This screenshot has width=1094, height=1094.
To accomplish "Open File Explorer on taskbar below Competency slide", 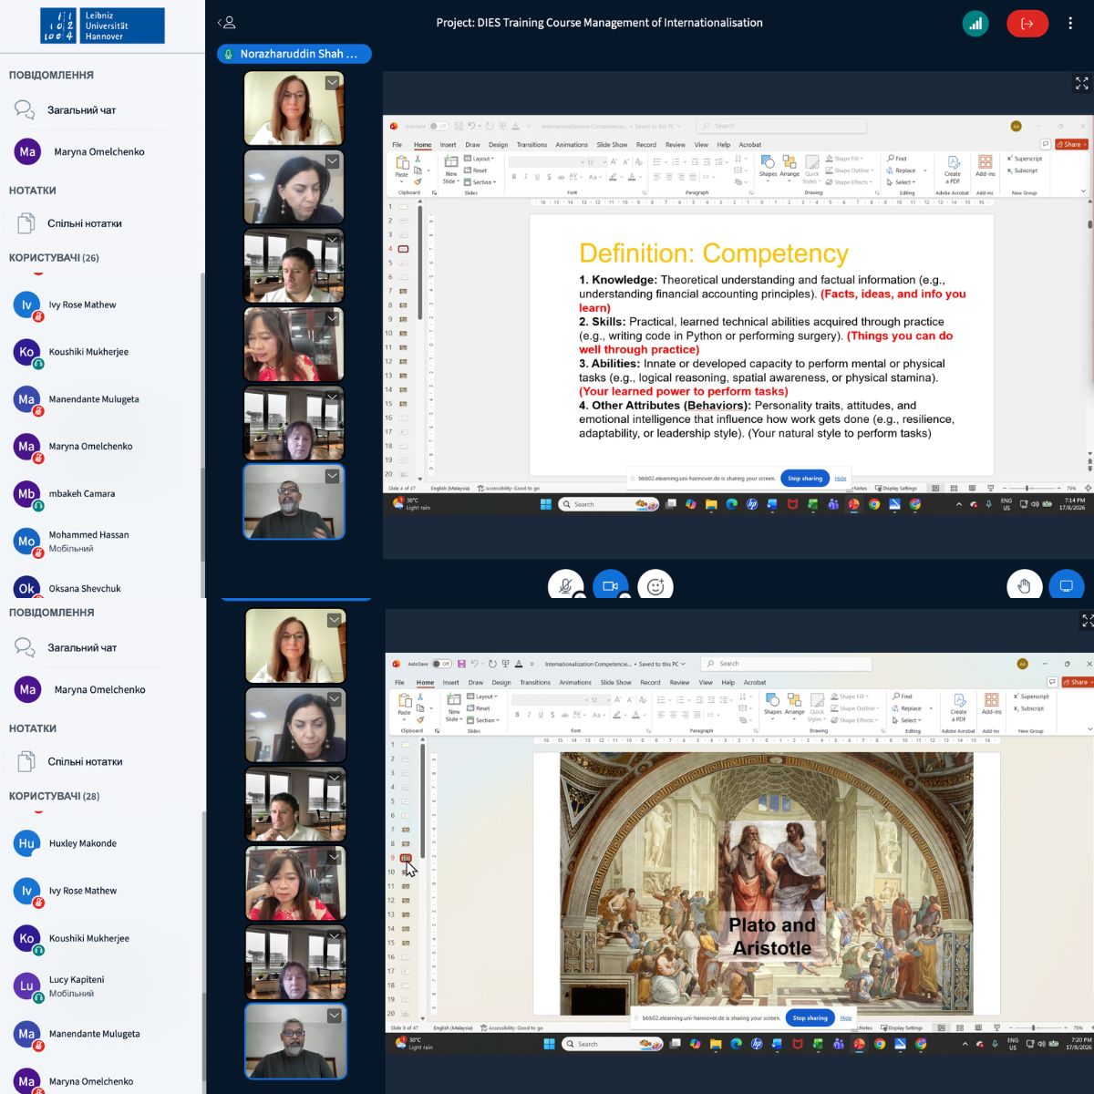I will (711, 504).
